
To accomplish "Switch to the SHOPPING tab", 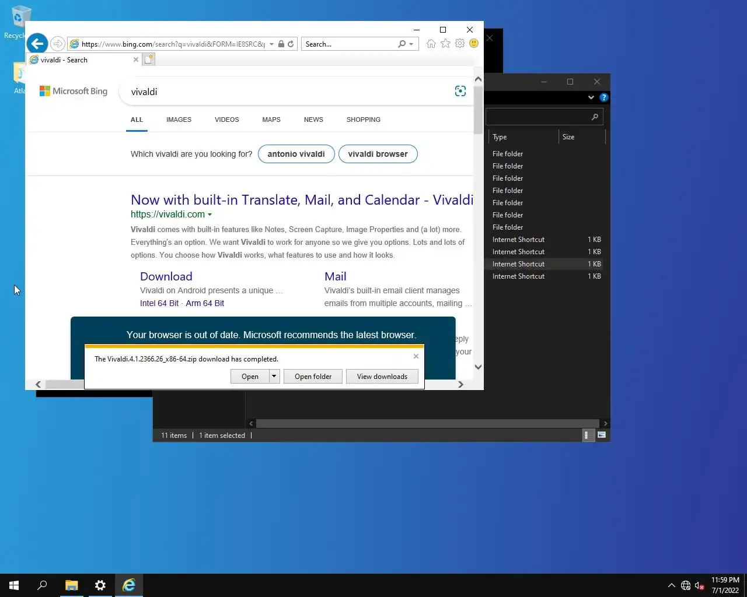I will pos(363,120).
